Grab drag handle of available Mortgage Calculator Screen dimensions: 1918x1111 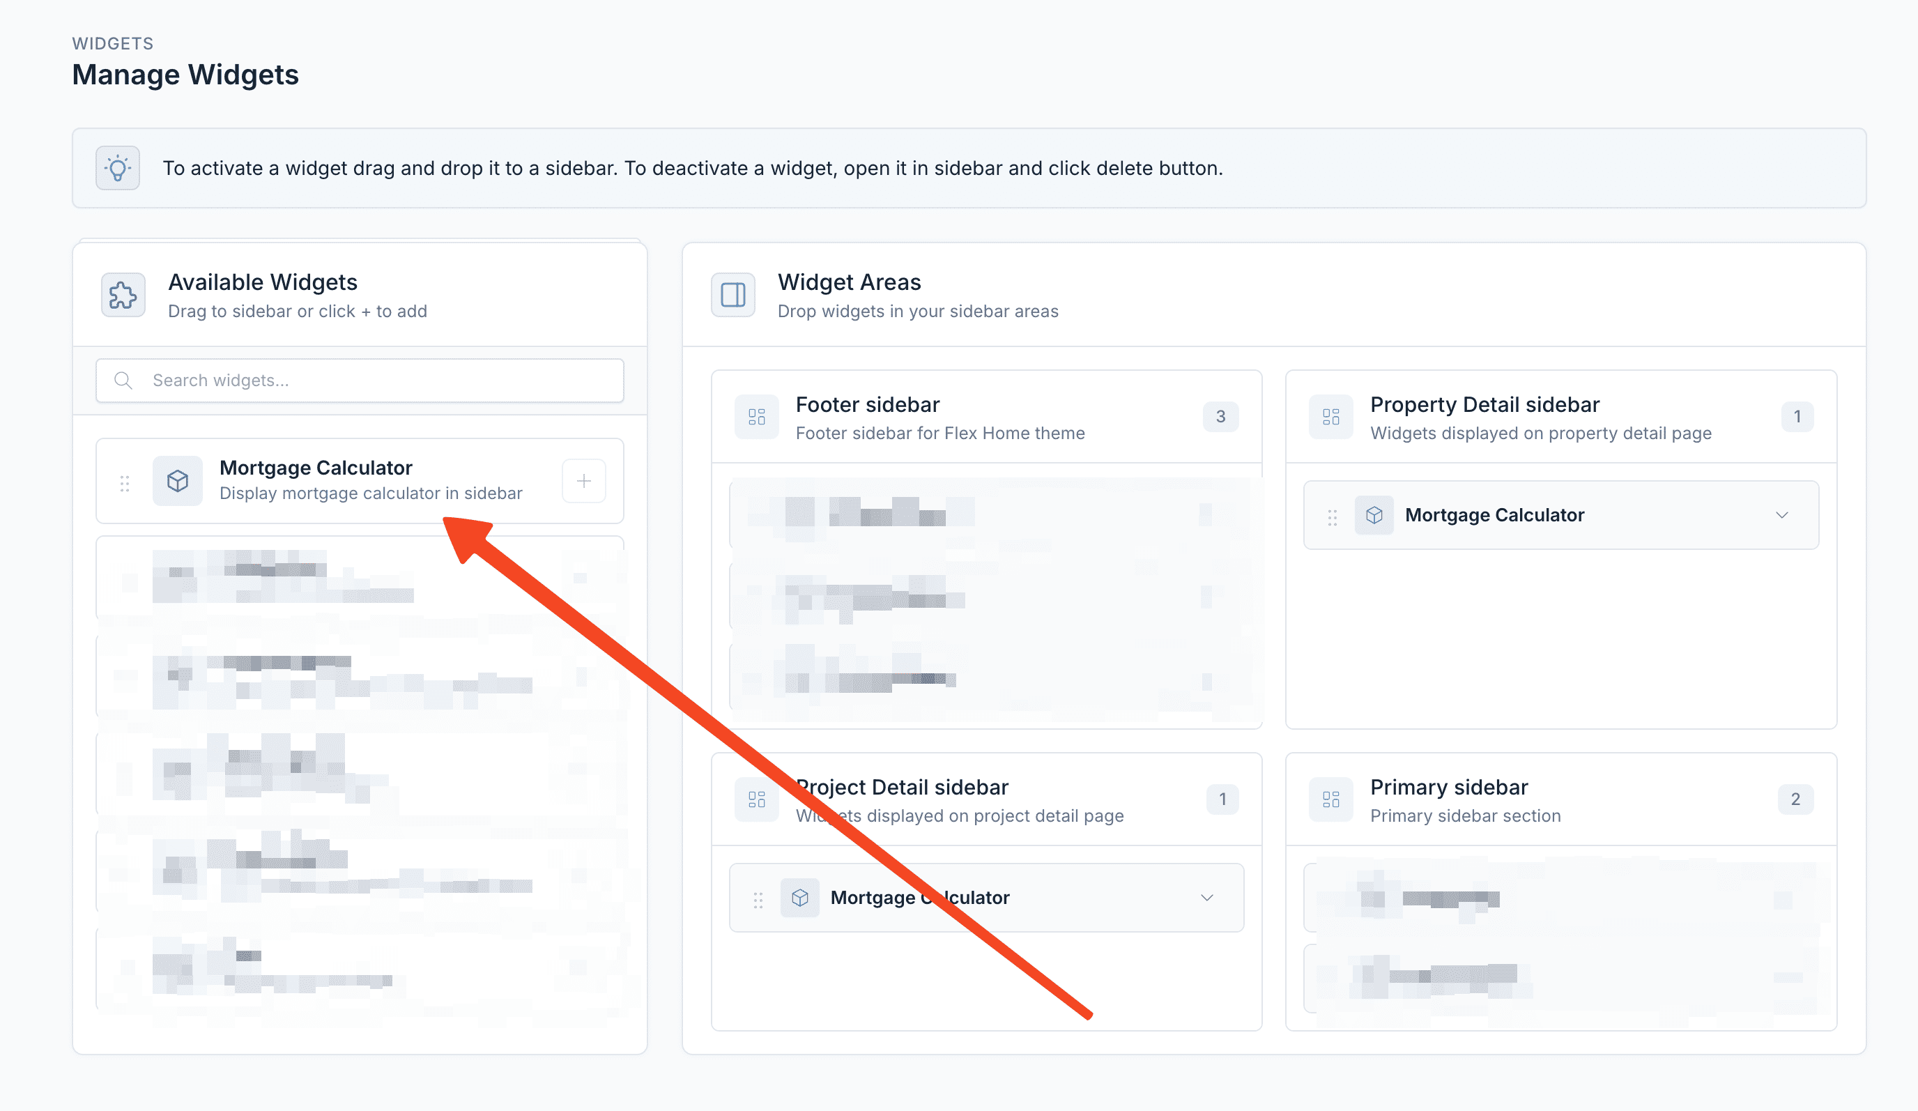tap(125, 483)
